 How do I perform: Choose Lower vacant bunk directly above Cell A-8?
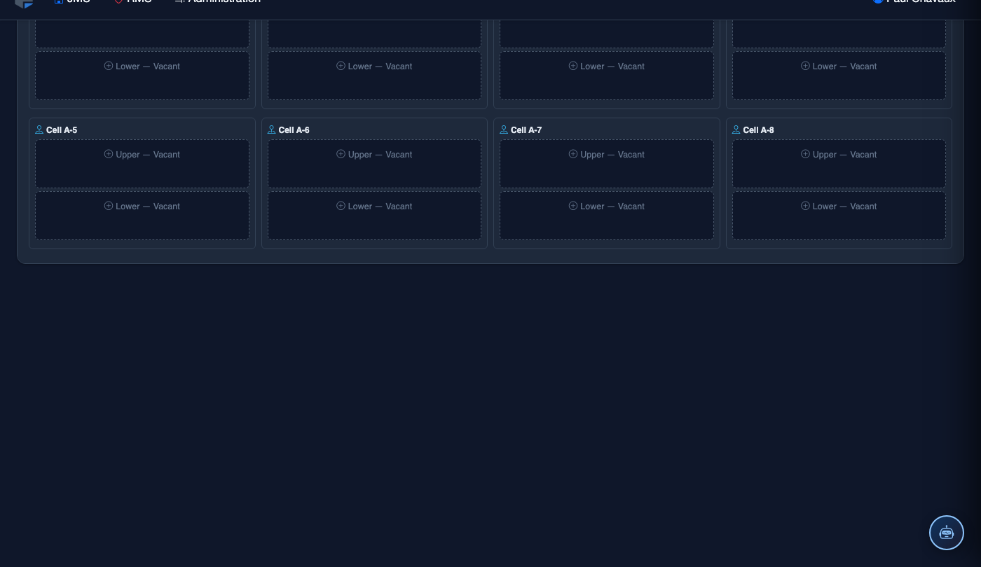pyautogui.click(x=839, y=76)
